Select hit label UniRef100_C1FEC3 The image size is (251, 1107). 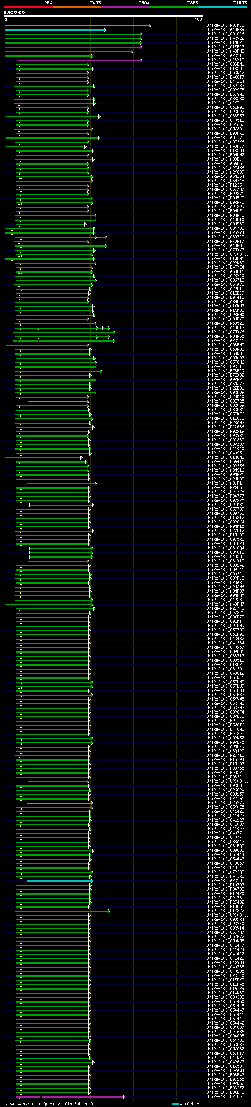click(225, 47)
